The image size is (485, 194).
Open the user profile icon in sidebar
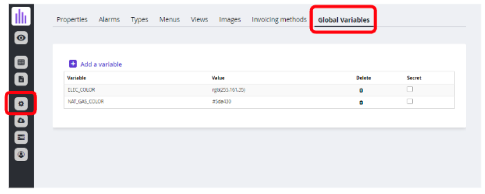click(21, 154)
